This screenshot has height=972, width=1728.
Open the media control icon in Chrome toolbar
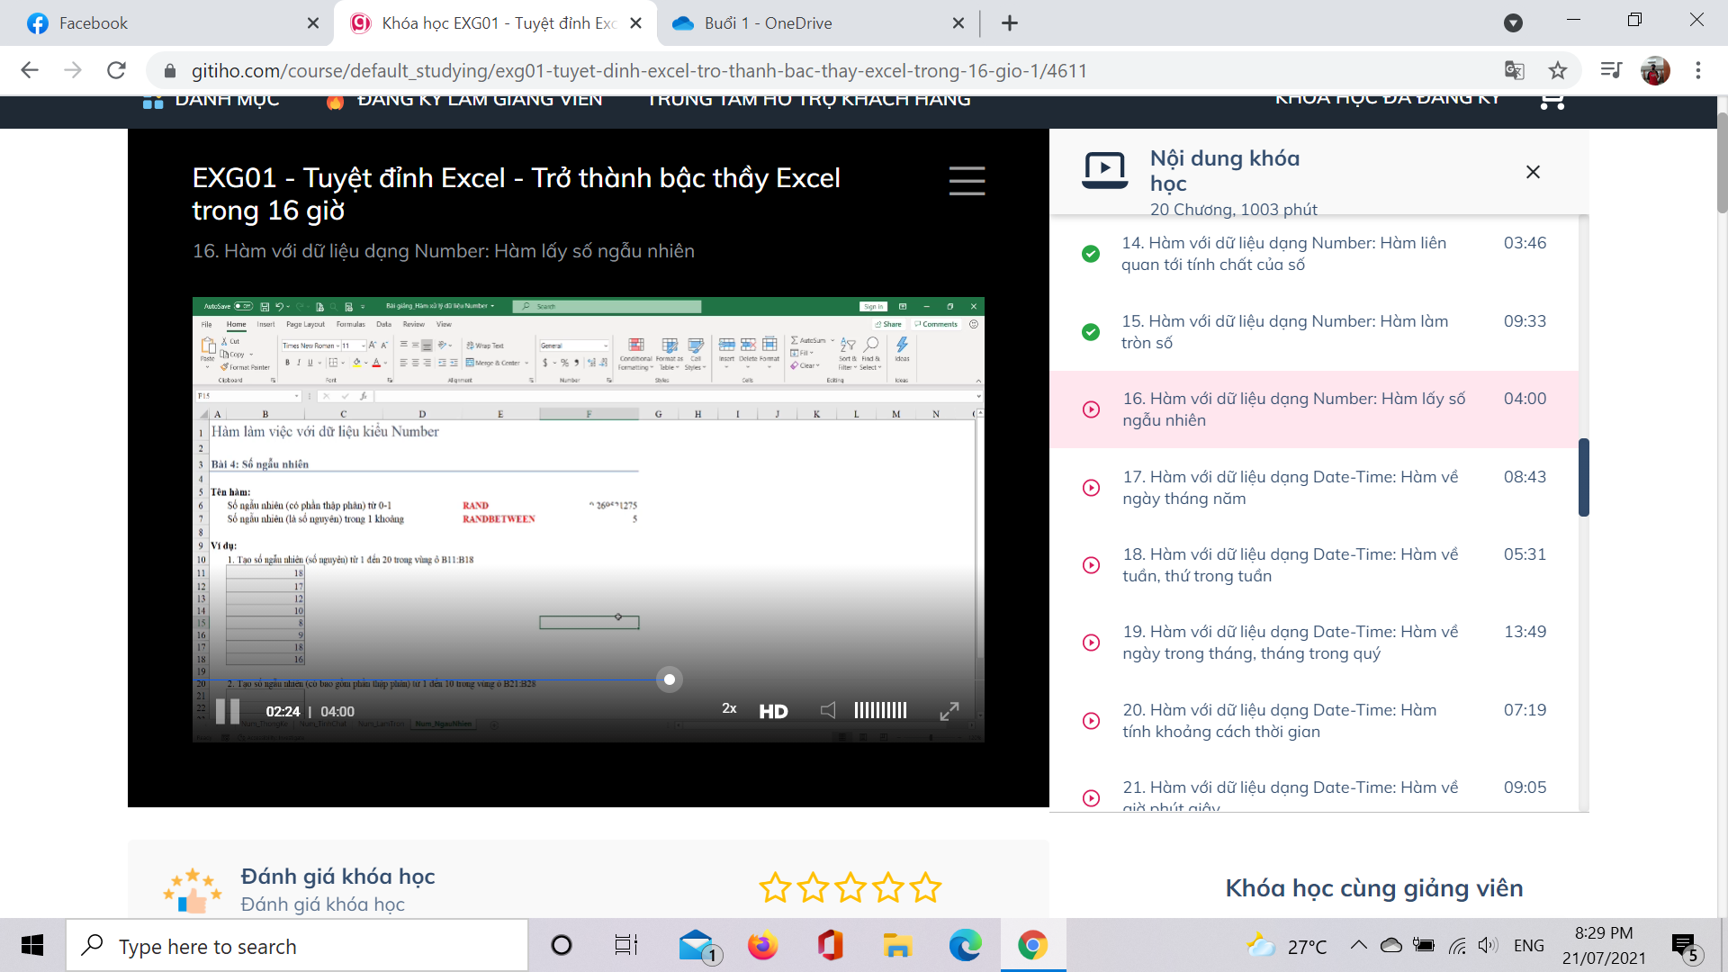(1611, 70)
